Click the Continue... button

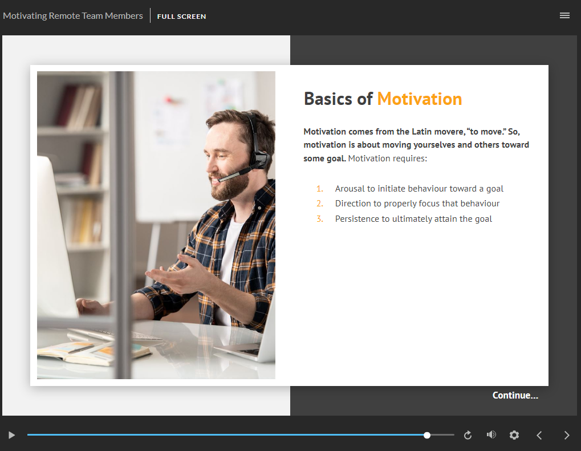[x=515, y=395]
